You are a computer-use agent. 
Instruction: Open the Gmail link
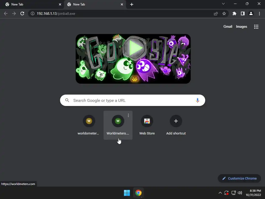pos(228,27)
